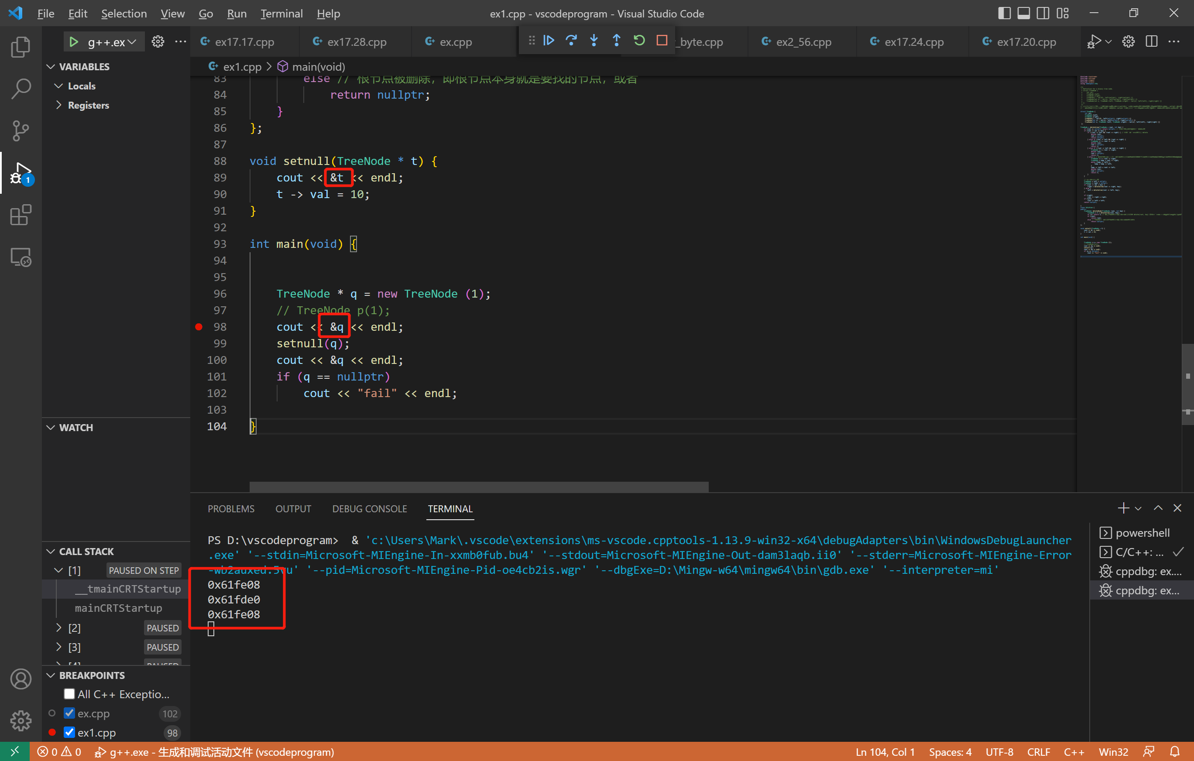Open the Source Control view
1194x761 pixels.
pyautogui.click(x=21, y=131)
